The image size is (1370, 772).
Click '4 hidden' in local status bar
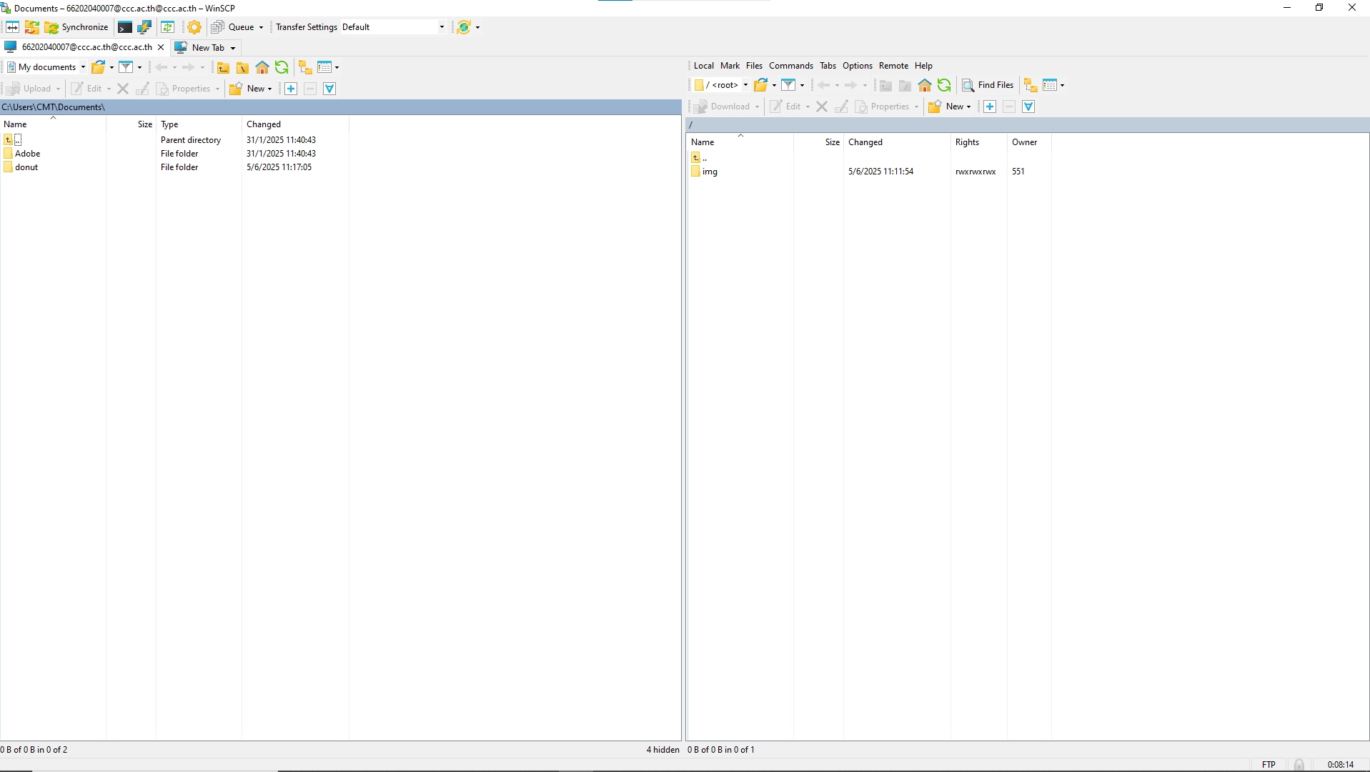(x=662, y=750)
